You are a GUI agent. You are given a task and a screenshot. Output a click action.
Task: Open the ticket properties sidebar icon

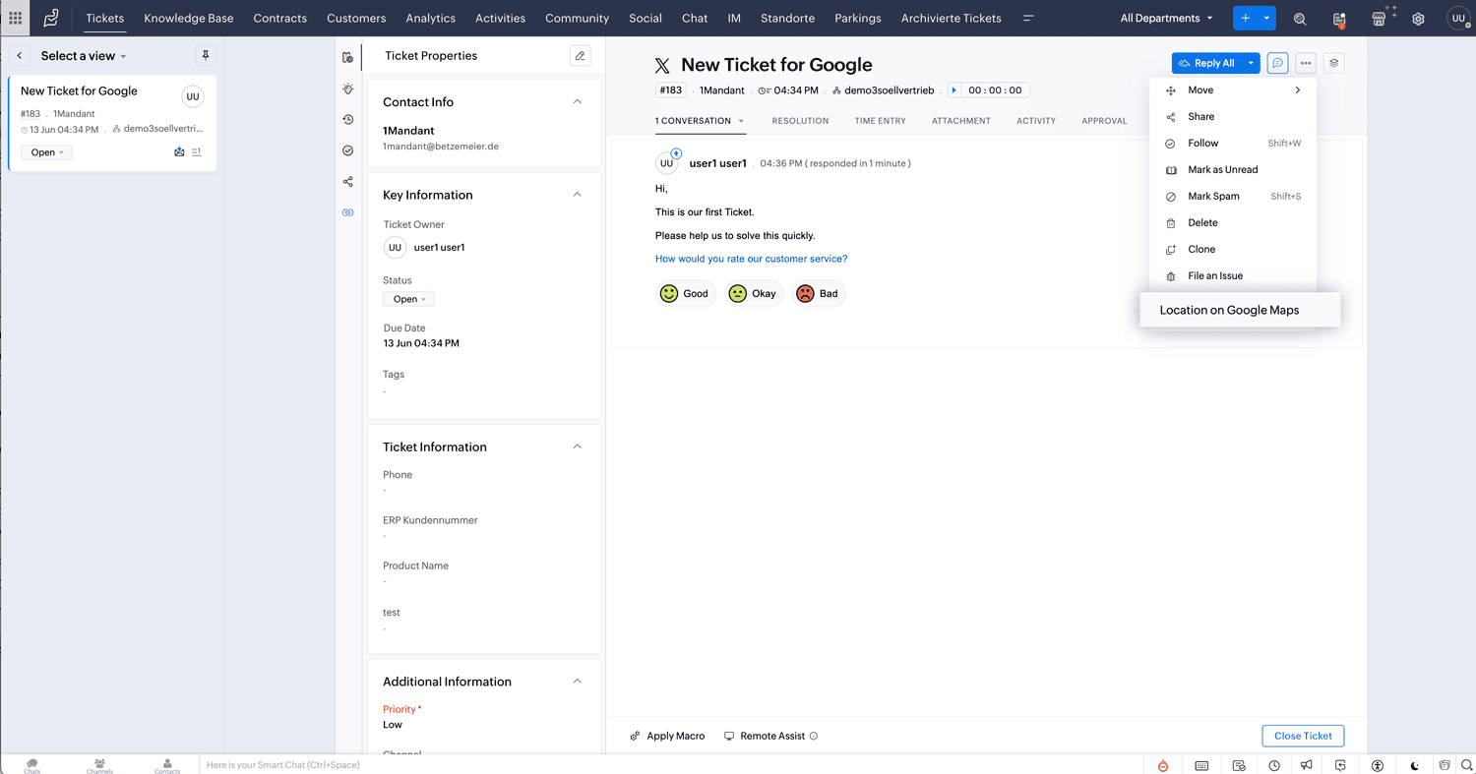pos(348,57)
